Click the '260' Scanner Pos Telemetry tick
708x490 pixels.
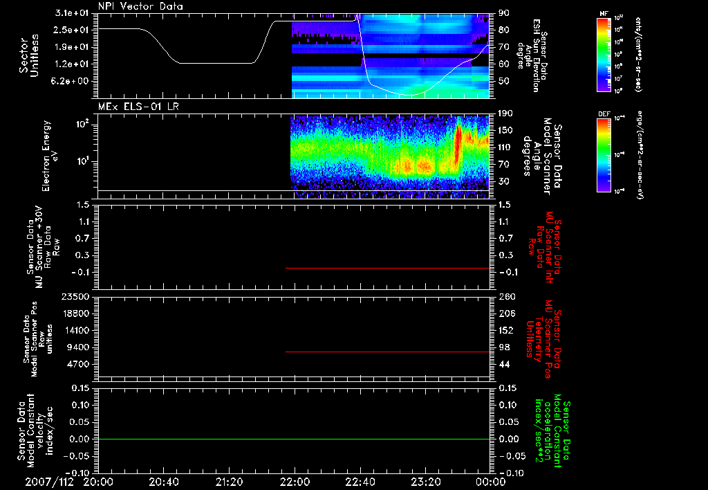[x=507, y=297]
